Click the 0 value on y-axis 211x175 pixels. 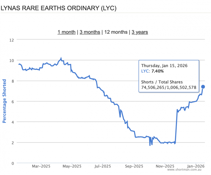click(x=13, y=163)
